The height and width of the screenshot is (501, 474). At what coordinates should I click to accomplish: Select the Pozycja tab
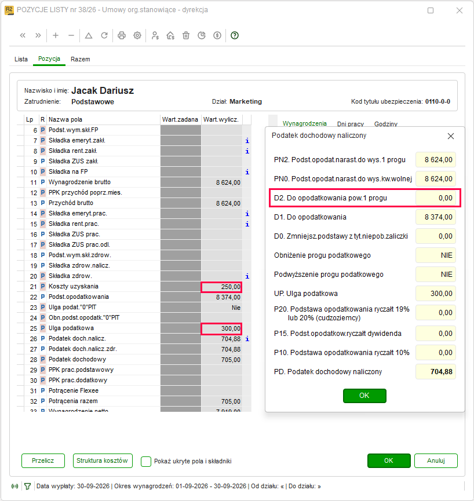(49, 59)
